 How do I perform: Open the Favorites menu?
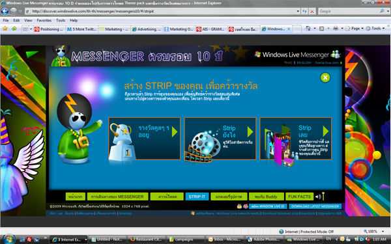tap(44, 20)
